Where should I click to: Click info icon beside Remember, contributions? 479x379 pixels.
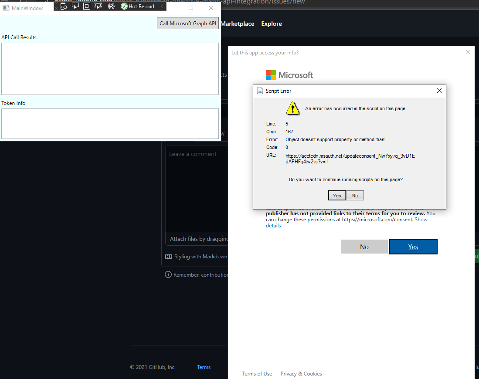pyautogui.click(x=168, y=274)
